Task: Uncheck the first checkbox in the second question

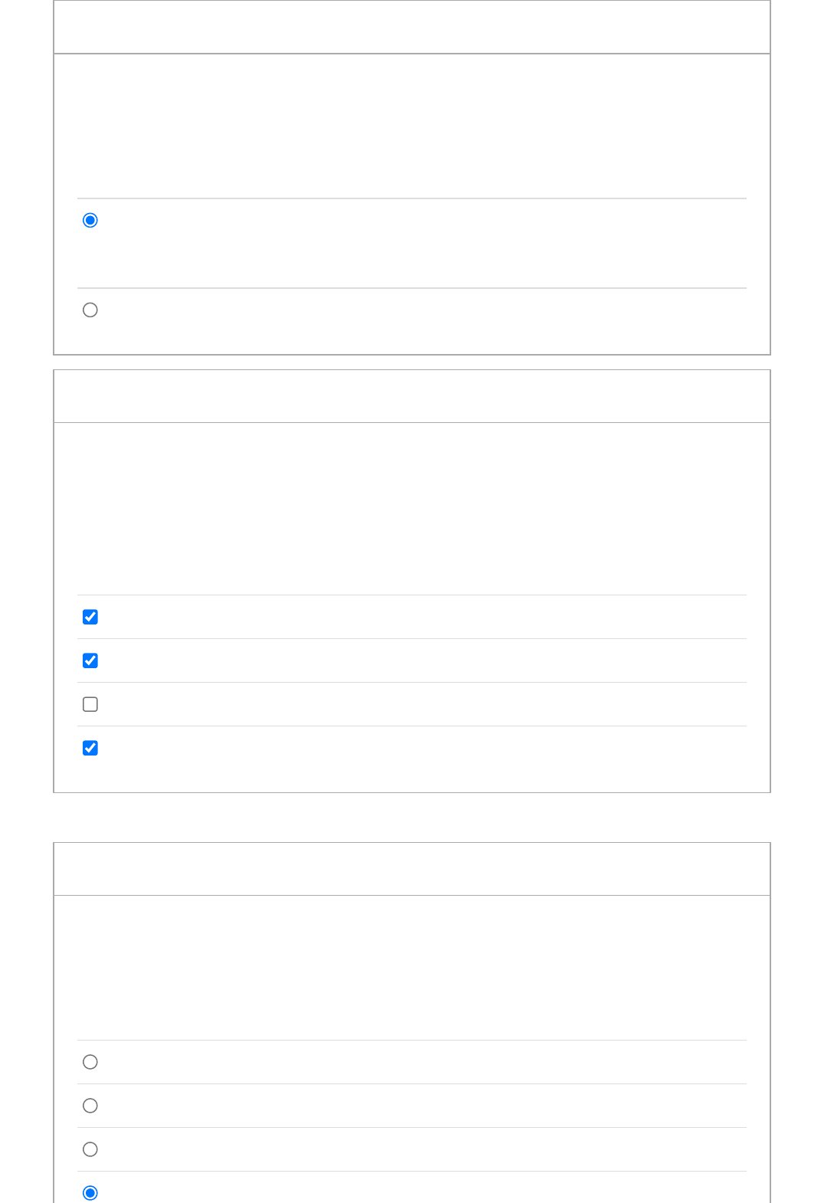Action: (x=90, y=617)
